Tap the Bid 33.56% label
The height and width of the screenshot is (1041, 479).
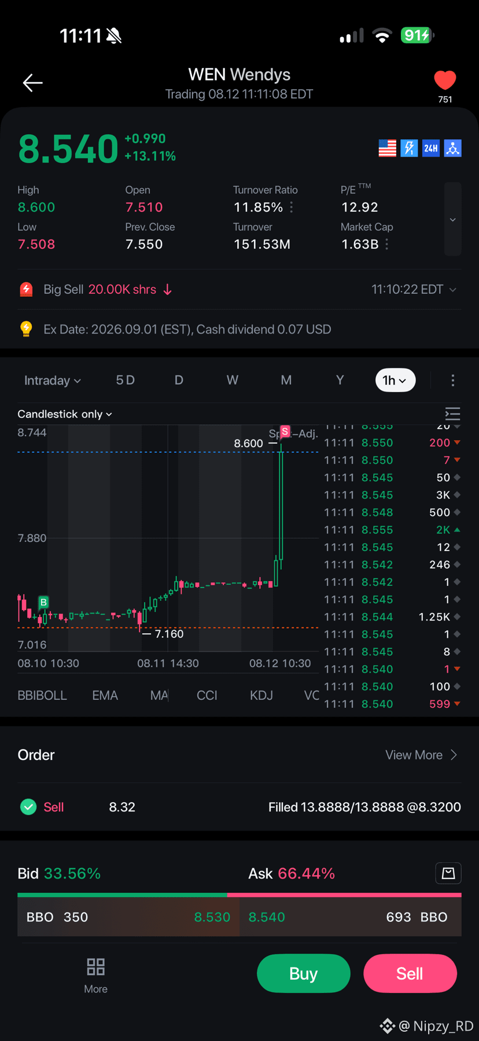[59, 873]
